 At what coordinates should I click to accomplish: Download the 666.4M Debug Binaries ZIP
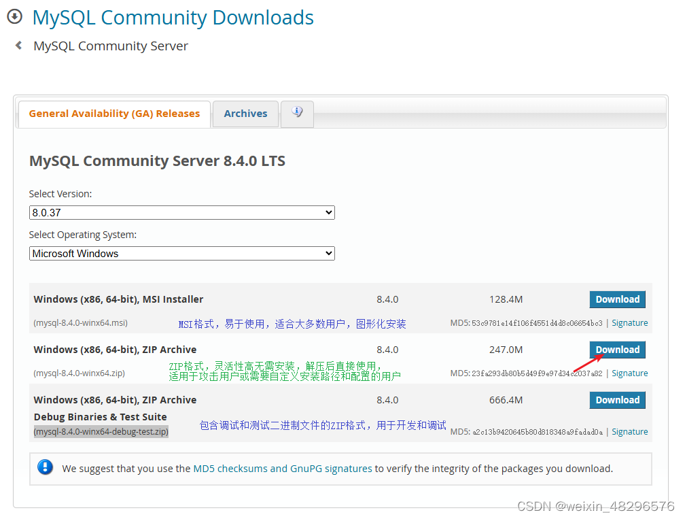(617, 400)
